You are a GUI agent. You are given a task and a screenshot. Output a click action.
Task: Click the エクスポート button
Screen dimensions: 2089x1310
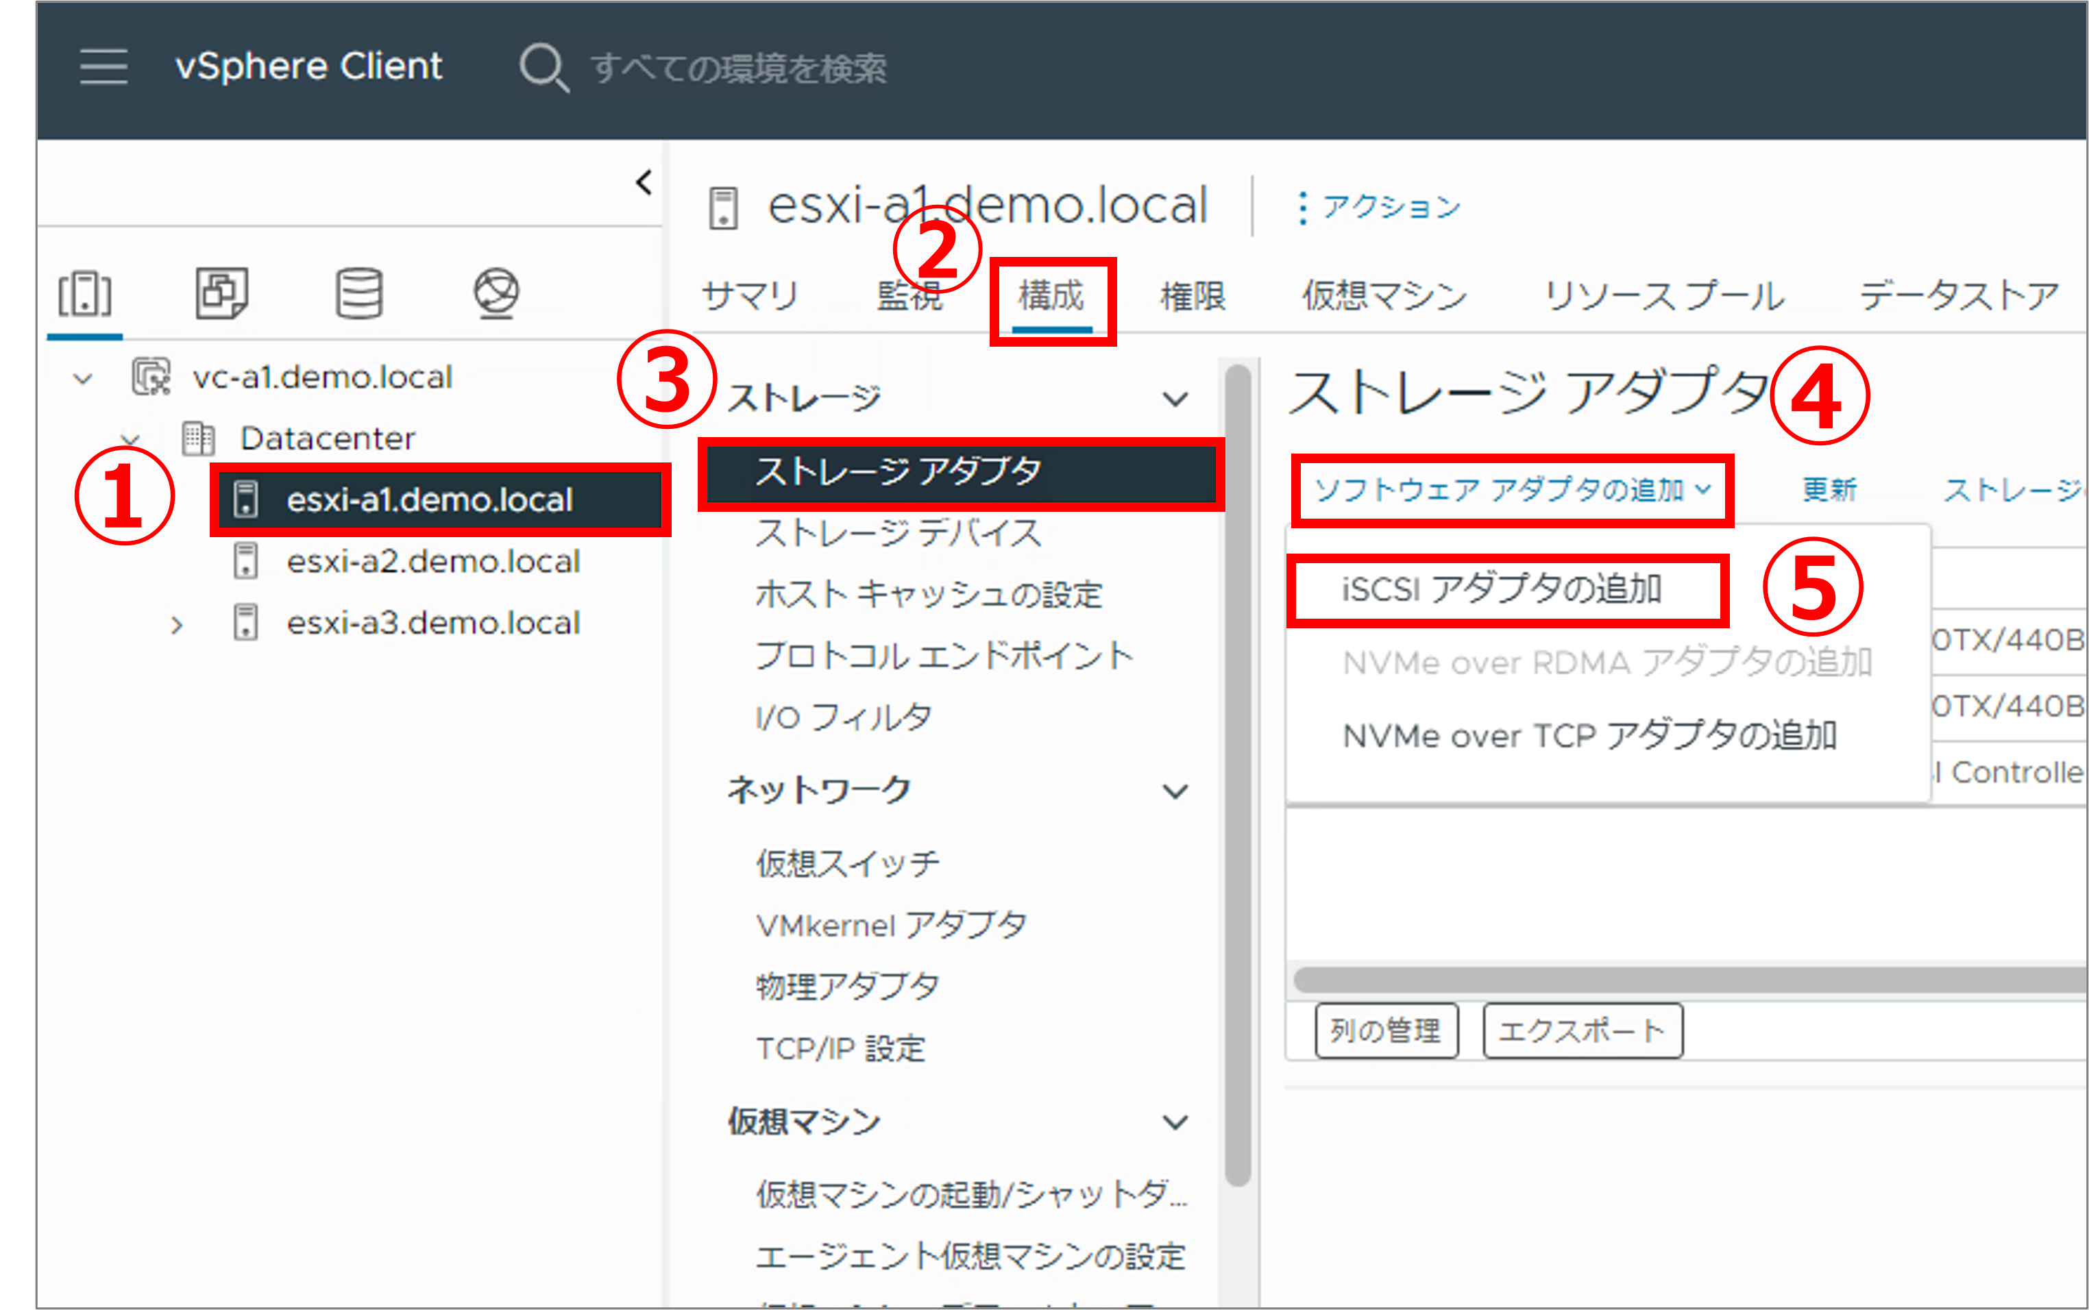pos(1582,1031)
